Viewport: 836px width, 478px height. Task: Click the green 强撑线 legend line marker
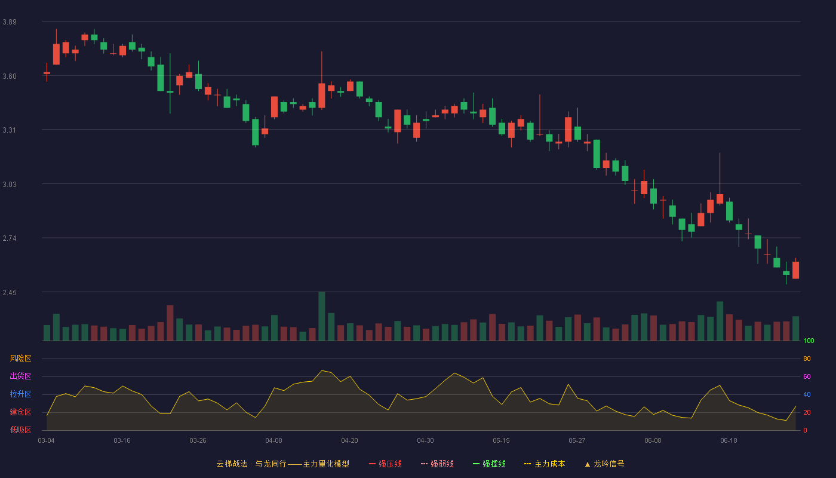pyautogui.click(x=476, y=464)
